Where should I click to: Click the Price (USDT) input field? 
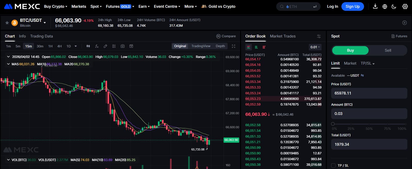tap(369, 93)
